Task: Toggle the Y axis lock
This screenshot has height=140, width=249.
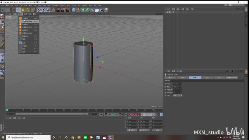Action: coord(43,10)
